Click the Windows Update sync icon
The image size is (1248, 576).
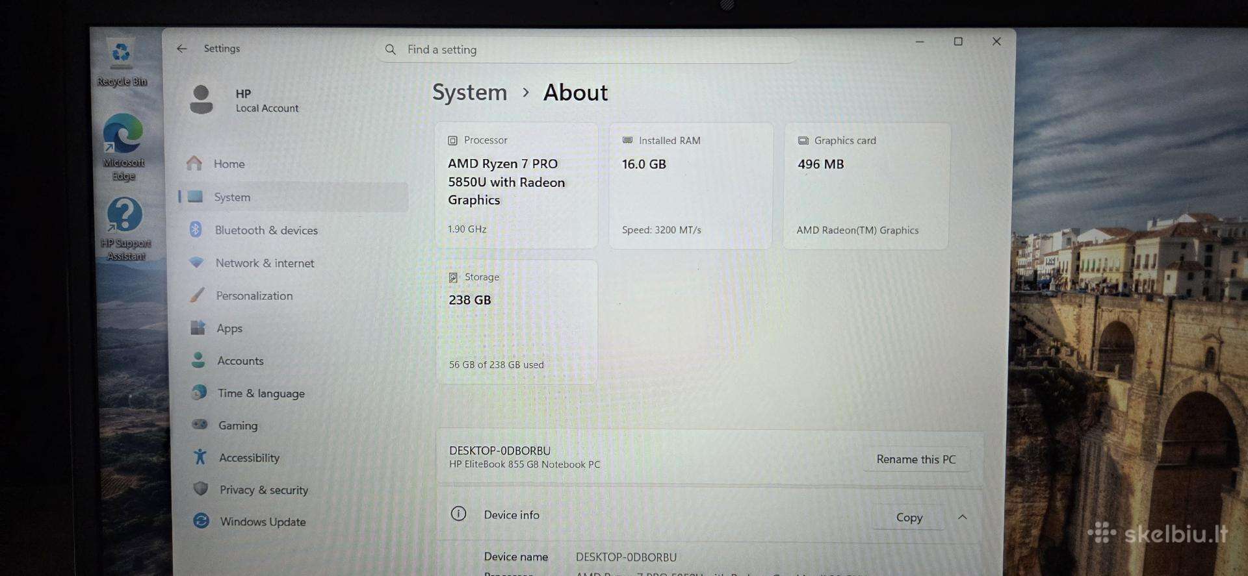[201, 521]
